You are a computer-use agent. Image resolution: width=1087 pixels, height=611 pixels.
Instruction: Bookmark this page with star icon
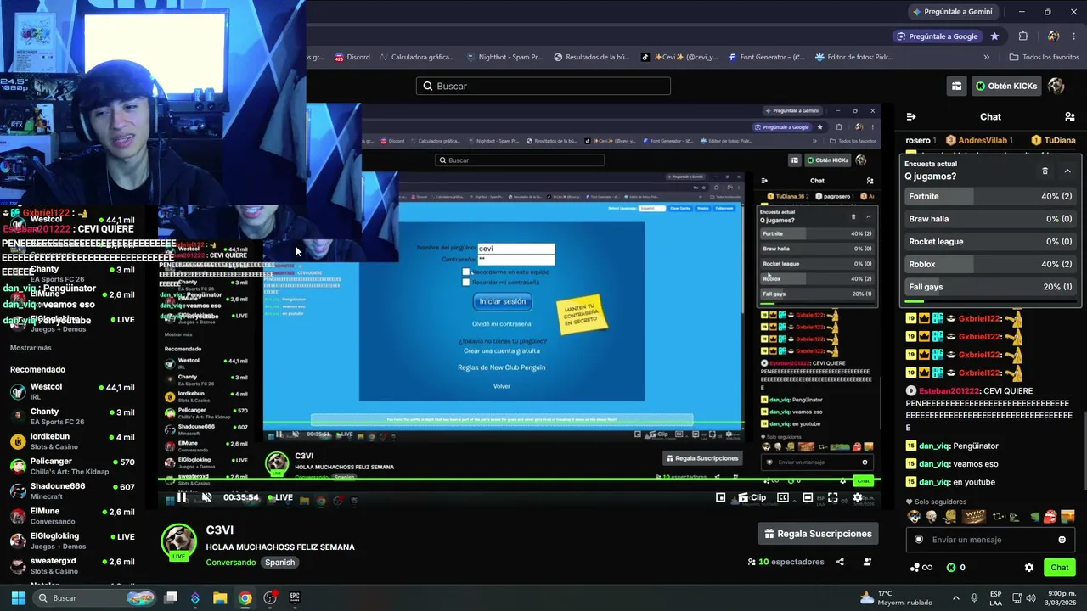[x=994, y=36]
